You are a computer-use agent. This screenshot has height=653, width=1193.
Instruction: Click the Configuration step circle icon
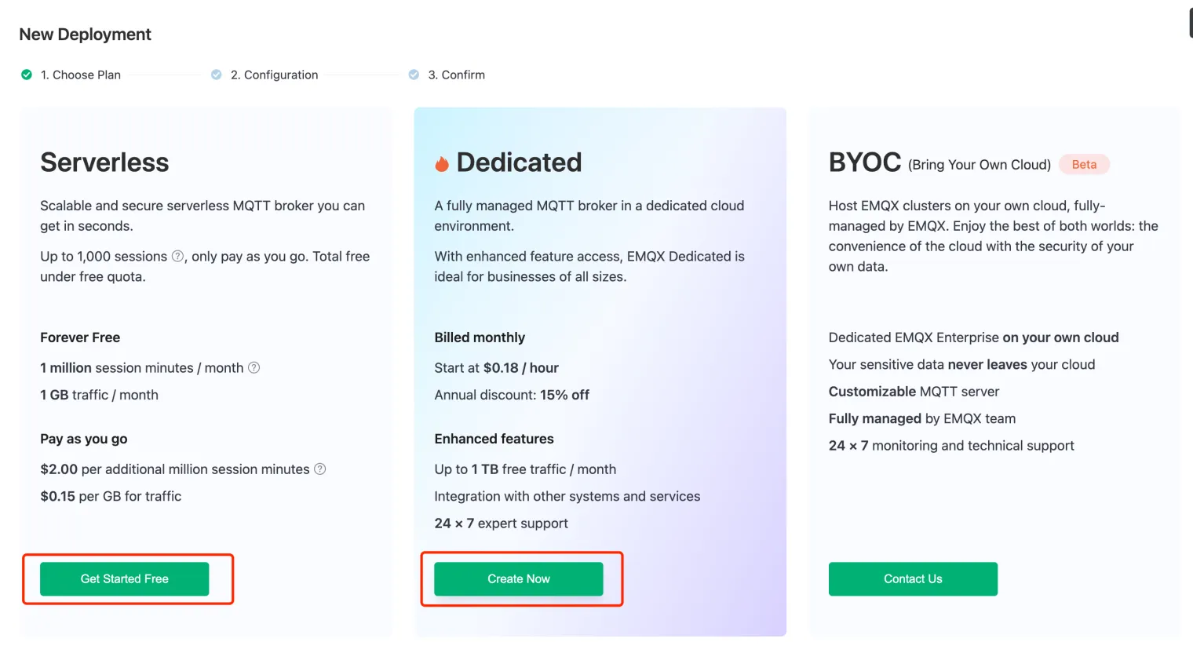(x=217, y=75)
